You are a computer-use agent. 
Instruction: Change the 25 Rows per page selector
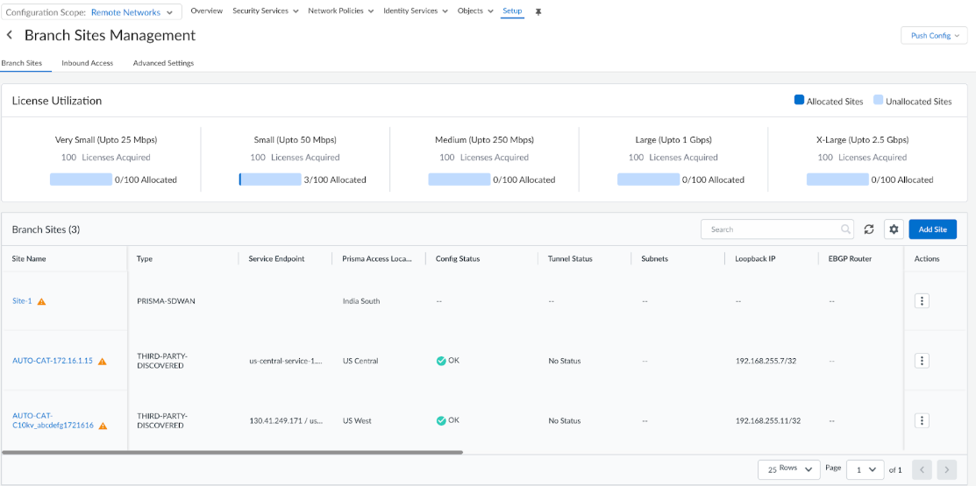[788, 469]
